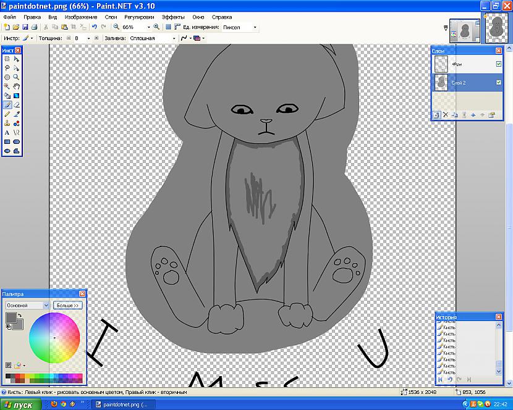Select the Text tool
The width and height of the screenshot is (513, 410).
coord(7,132)
